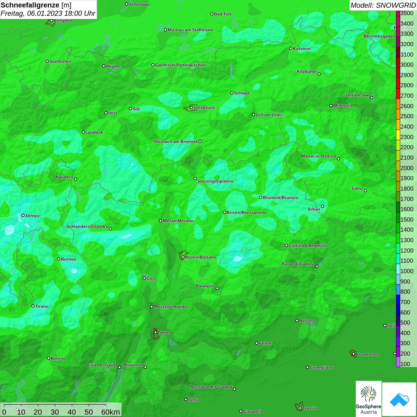Select the Bruneck/Brunico label
Image resolution: width=417 pixels, height=417 pixels.
(281, 197)
